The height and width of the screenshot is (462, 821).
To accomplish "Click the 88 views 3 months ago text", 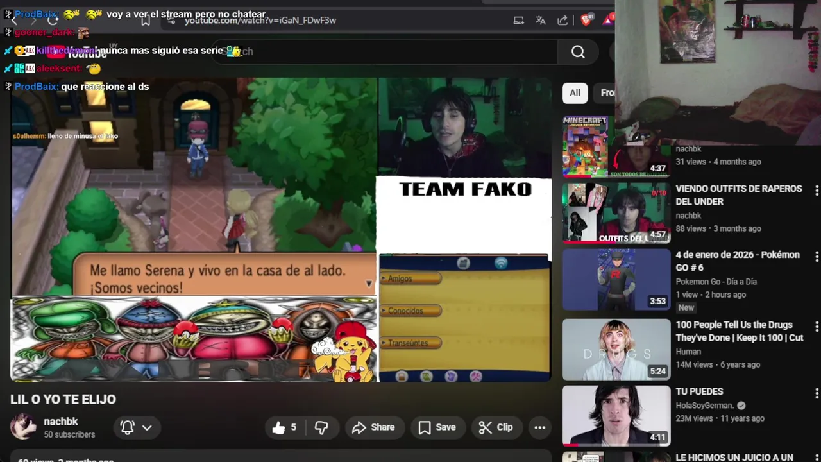I will [x=718, y=228].
